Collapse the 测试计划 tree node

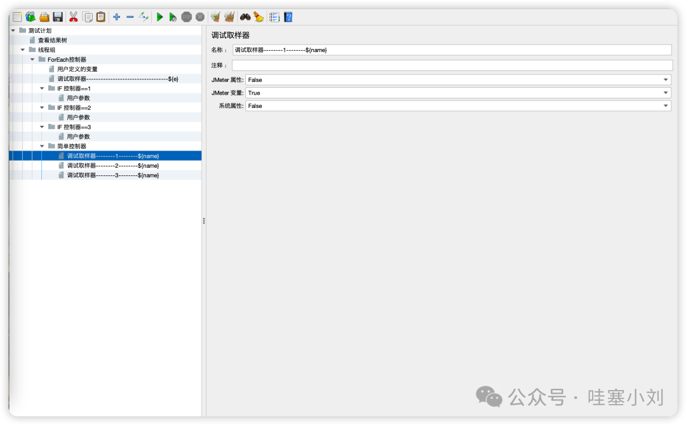click(13, 30)
